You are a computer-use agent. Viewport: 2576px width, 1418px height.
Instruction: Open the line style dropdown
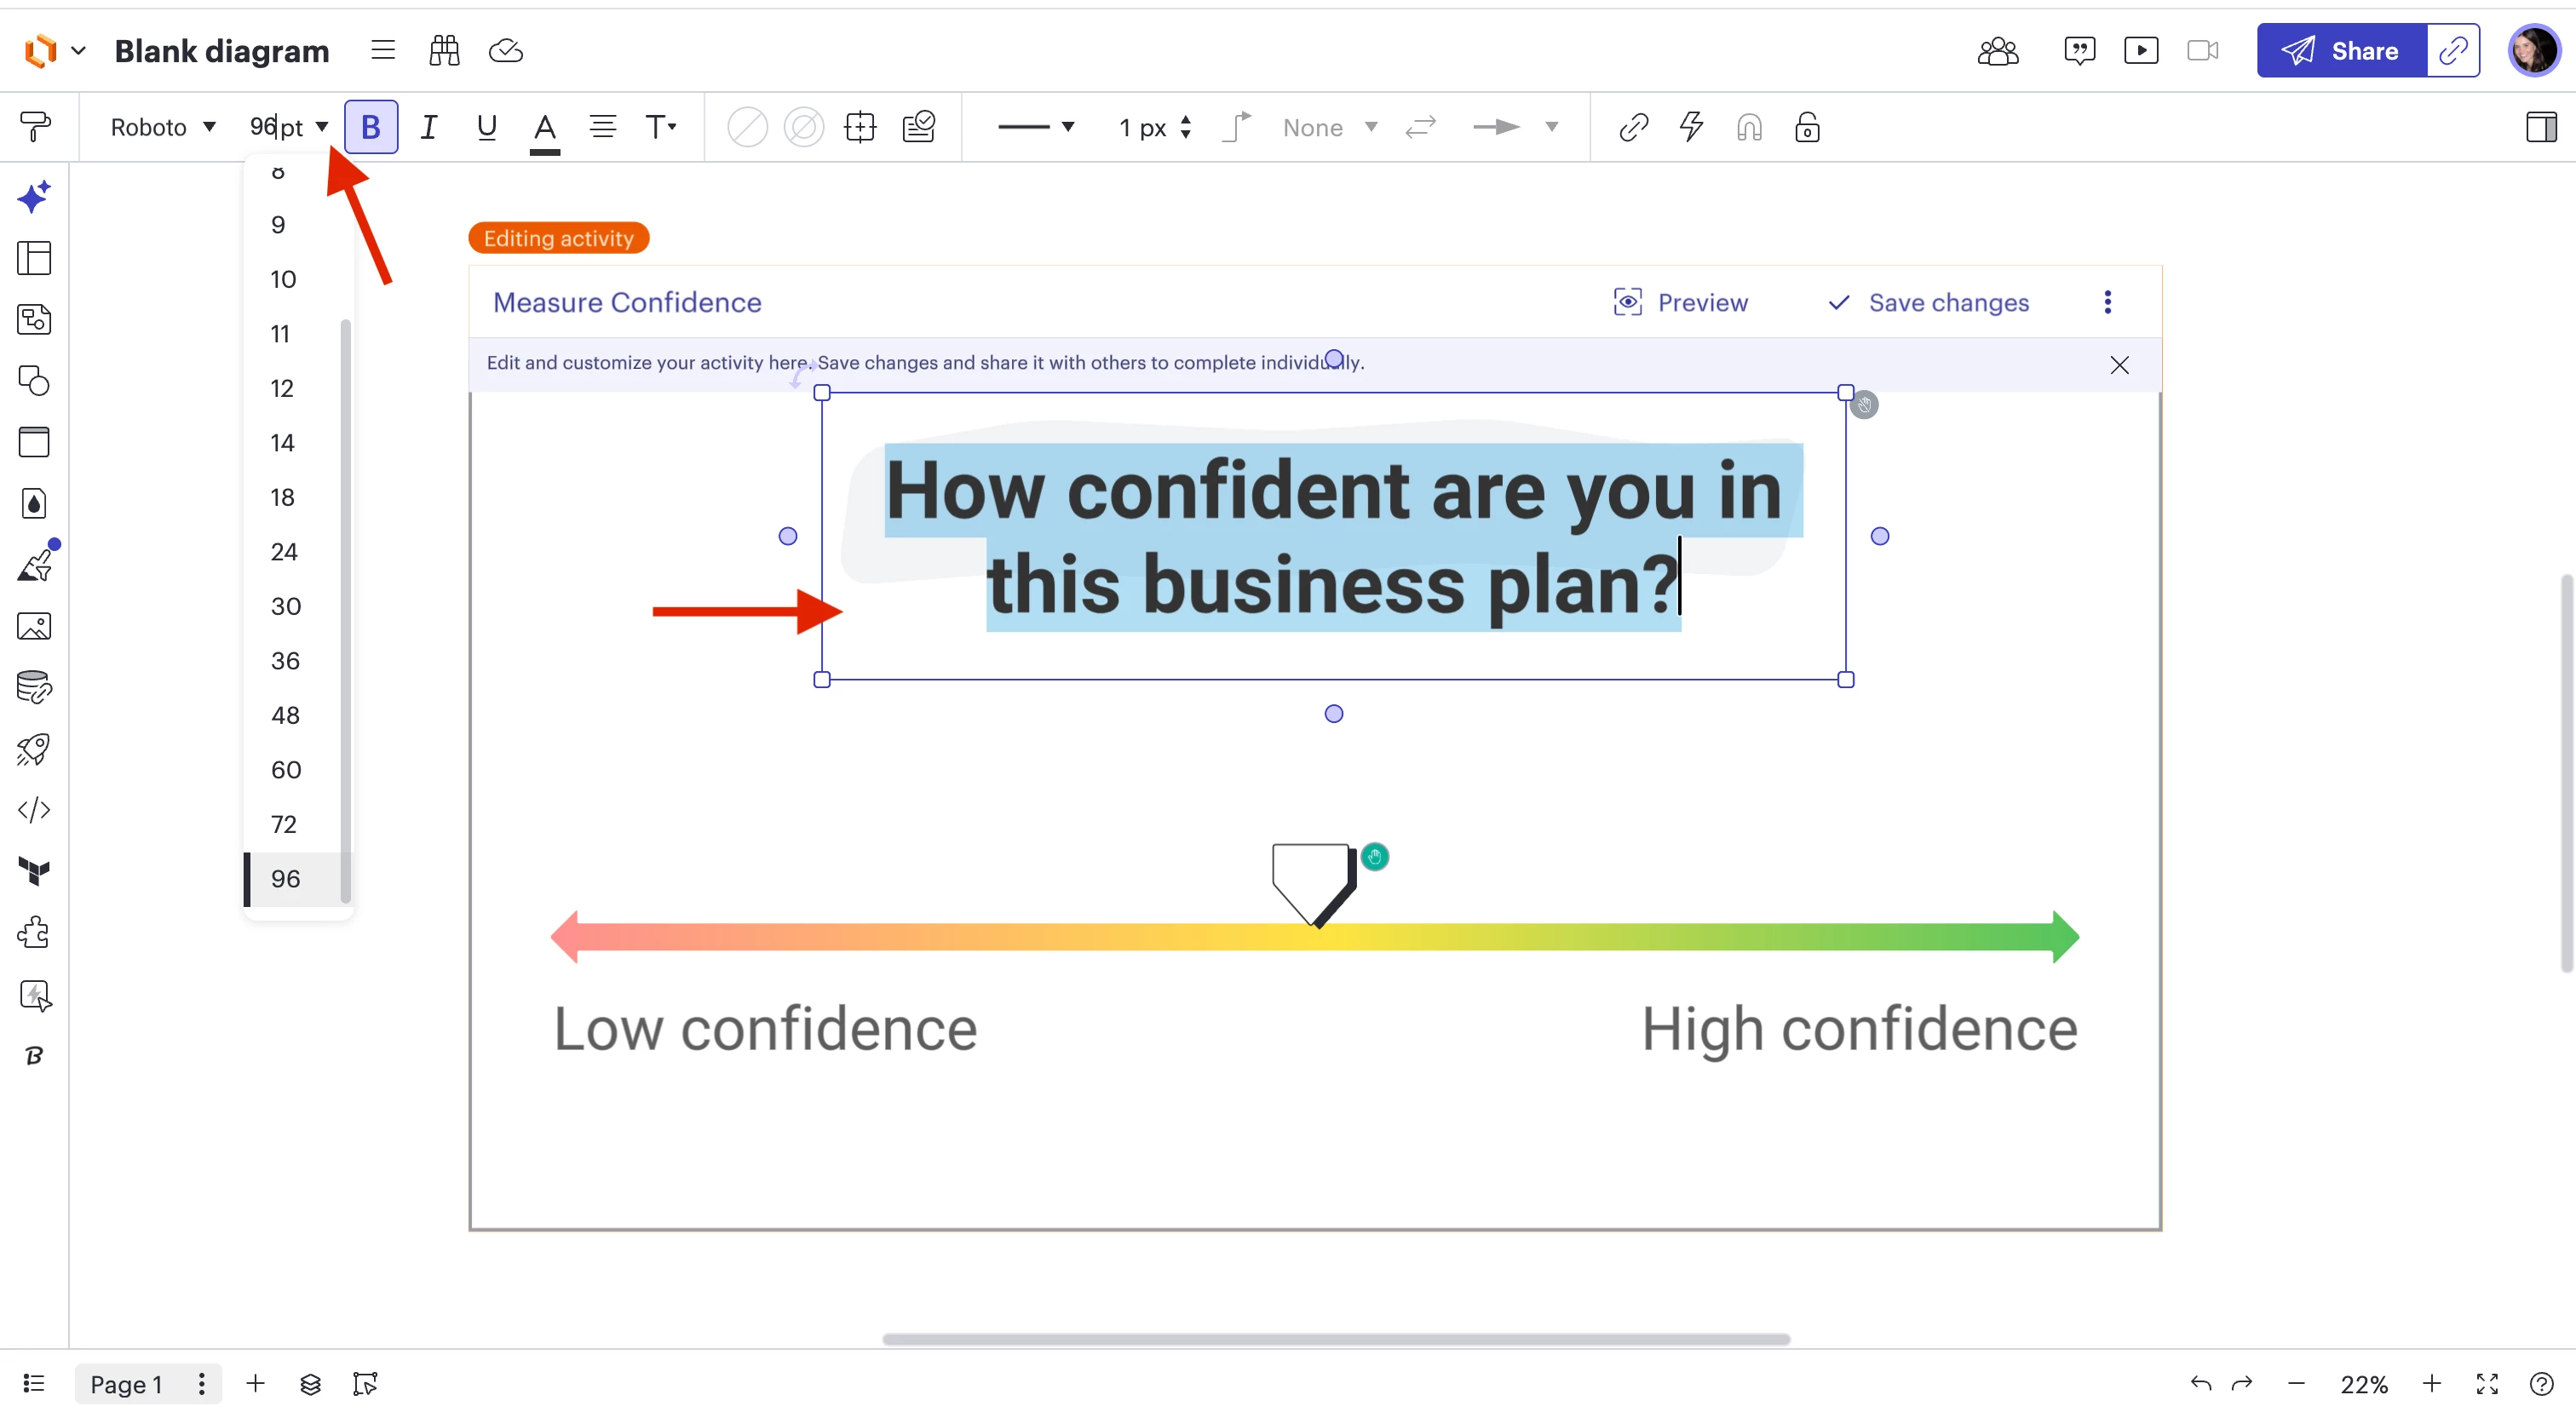(1036, 127)
